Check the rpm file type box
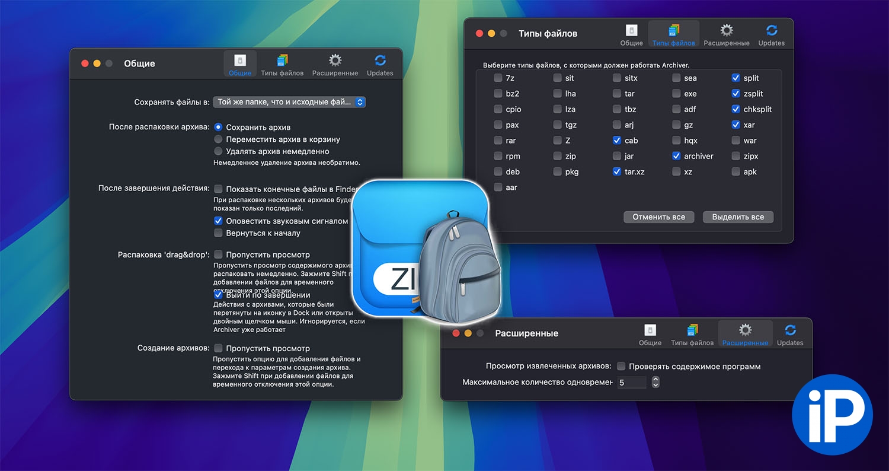Viewport: 889px width, 471px height. point(498,156)
